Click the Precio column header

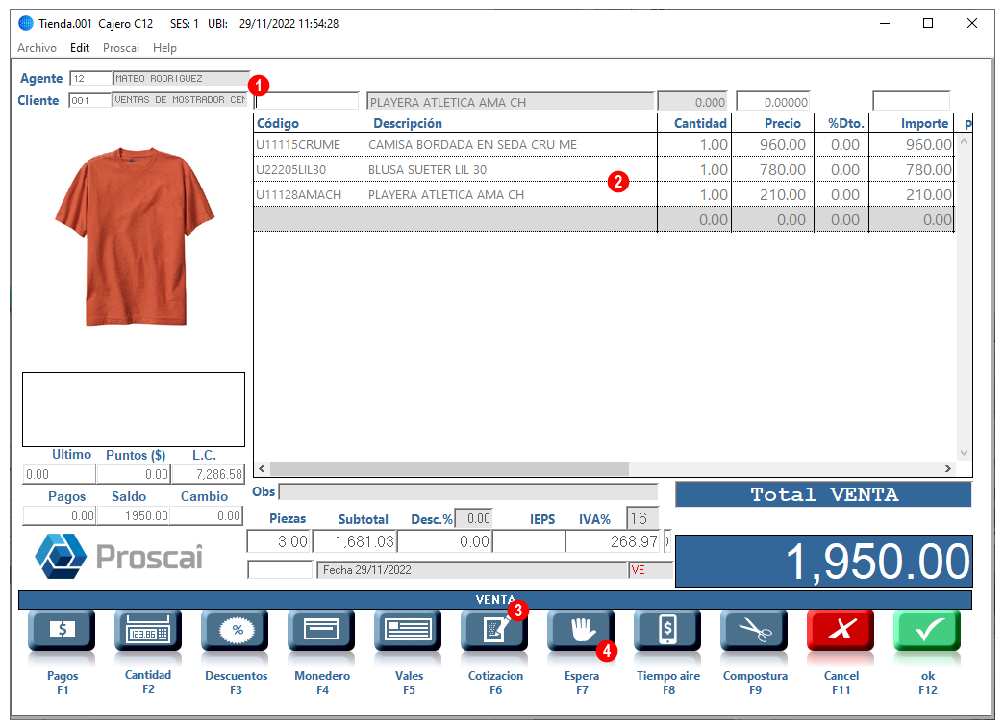(x=773, y=123)
